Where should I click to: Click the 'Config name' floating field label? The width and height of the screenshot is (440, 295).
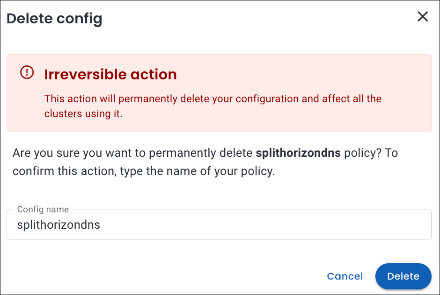pyautogui.click(x=43, y=210)
